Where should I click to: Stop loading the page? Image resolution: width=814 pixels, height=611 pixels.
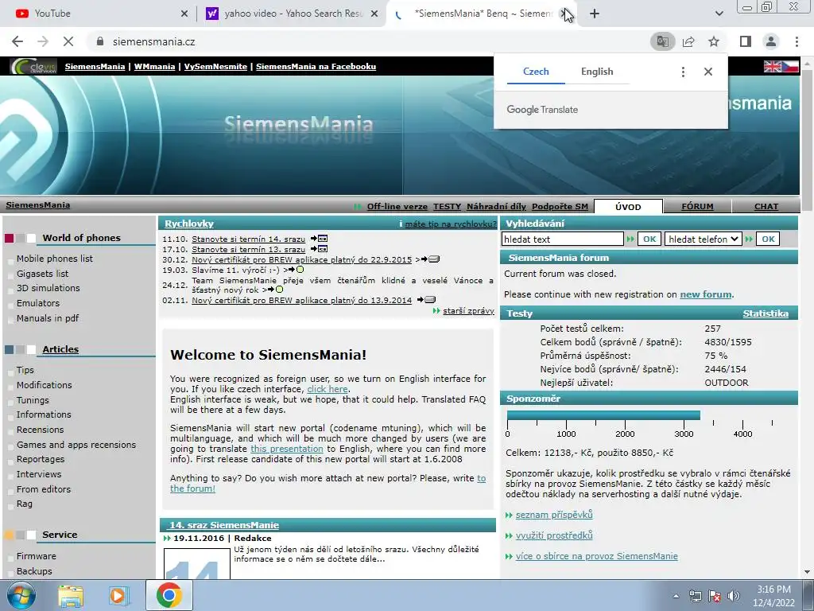pos(68,41)
